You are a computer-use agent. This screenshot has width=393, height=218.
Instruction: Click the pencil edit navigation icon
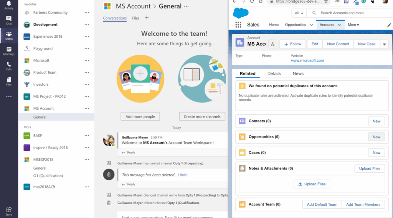point(389,25)
